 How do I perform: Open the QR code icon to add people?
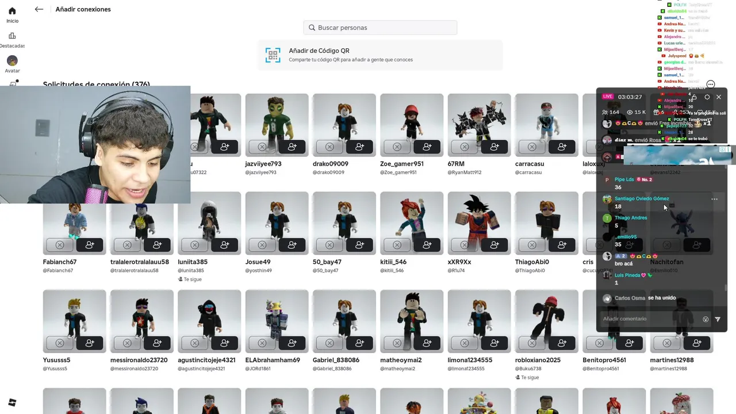(273, 55)
